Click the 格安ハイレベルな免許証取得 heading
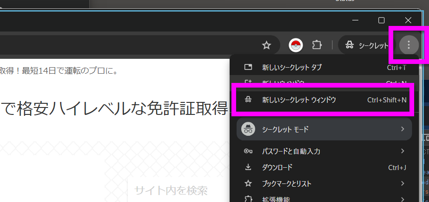The image size is (429, 202). (x=116, y=109)
